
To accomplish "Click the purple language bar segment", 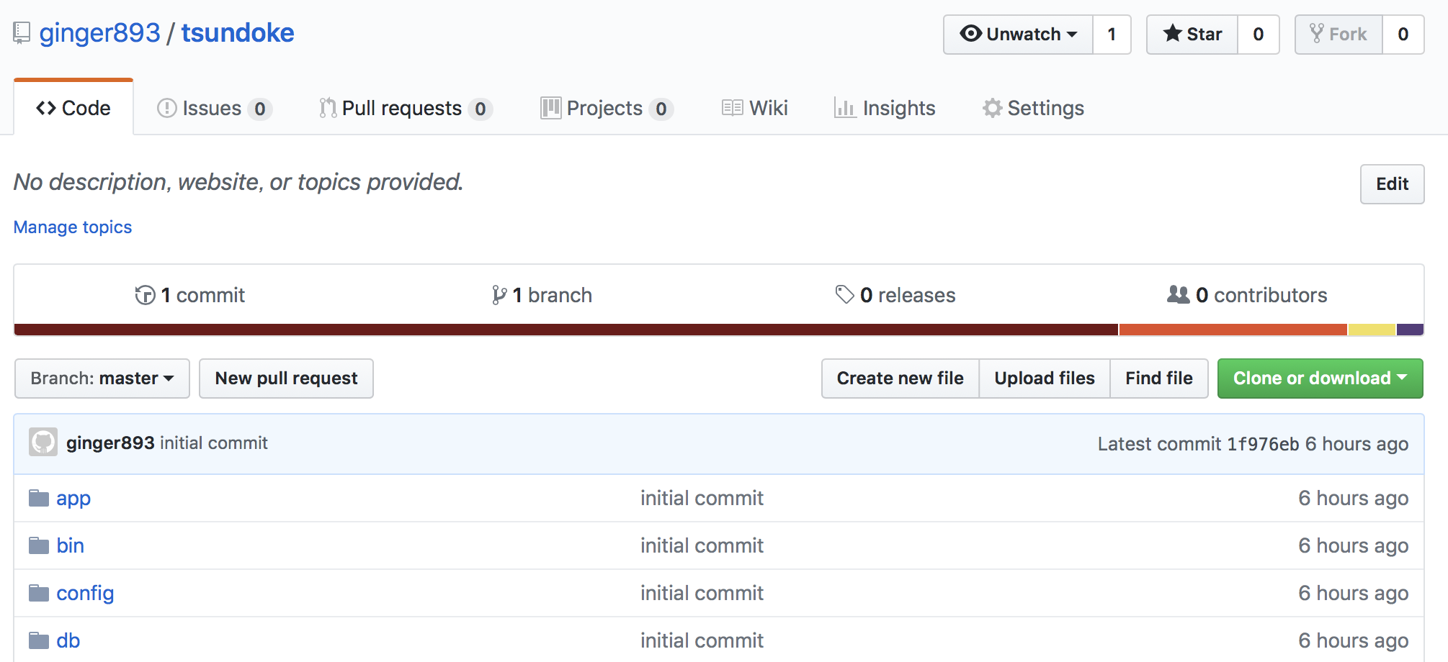I will click(1411, 330).
